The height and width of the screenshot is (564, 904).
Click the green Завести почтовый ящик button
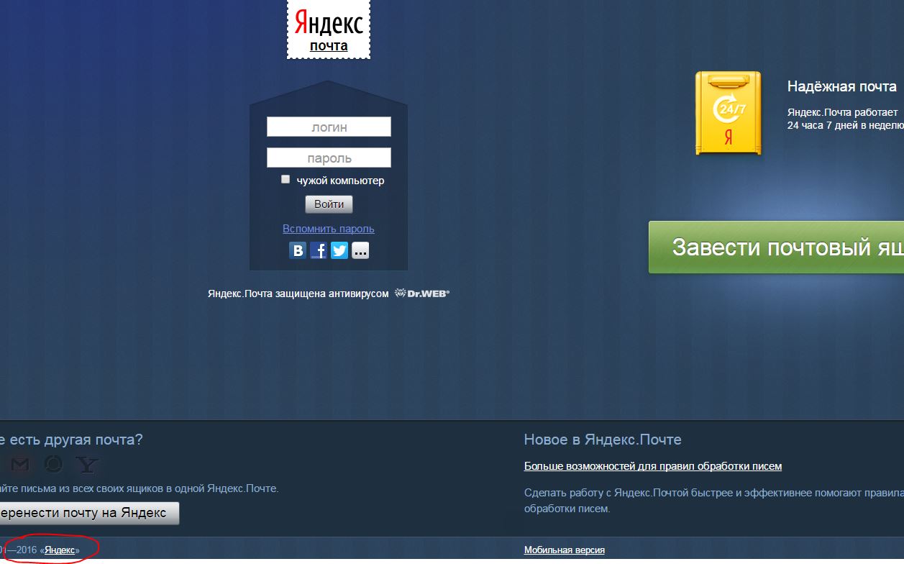776,247
